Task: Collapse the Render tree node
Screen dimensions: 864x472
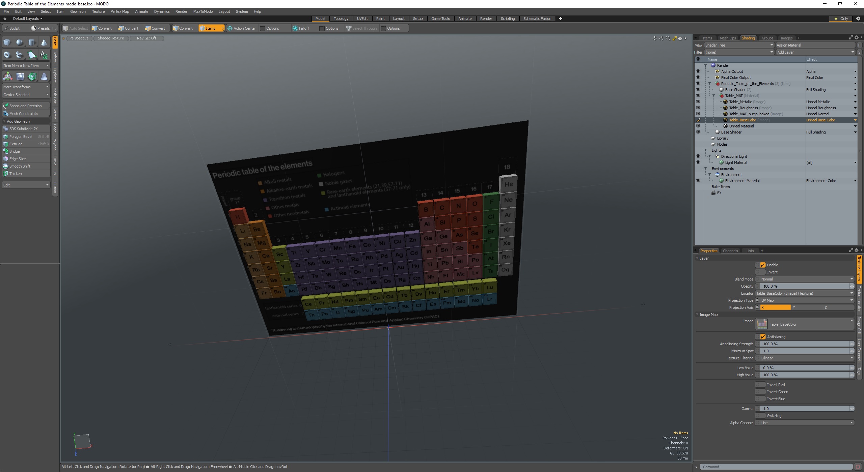Action: tap(705, 65)
